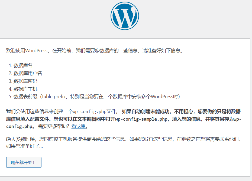Click the list item 数据库主机
This screenshot has width=252, height=181.
point(25,89)
